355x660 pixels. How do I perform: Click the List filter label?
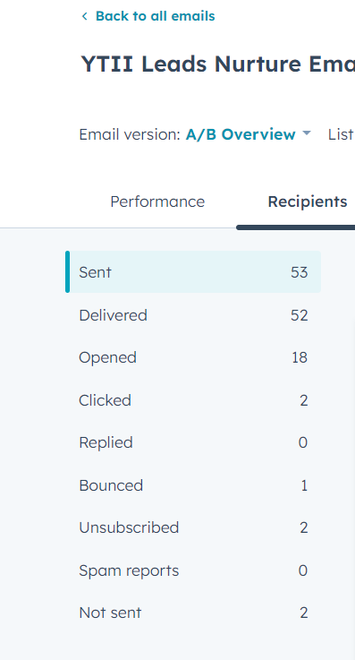pyautogui.click(x=341, y=134)
